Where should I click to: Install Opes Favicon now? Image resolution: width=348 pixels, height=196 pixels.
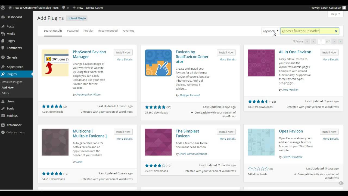coord(329,132)
